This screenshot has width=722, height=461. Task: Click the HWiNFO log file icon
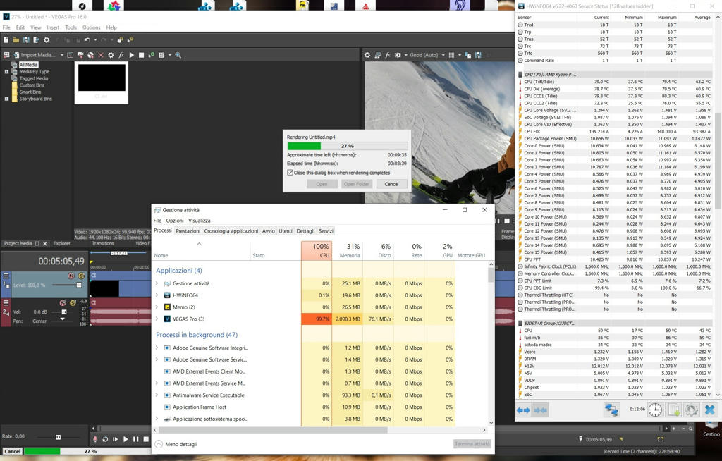673,410
